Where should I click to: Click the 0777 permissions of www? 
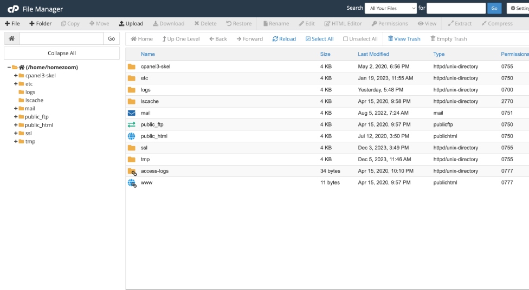pos(507,182)
